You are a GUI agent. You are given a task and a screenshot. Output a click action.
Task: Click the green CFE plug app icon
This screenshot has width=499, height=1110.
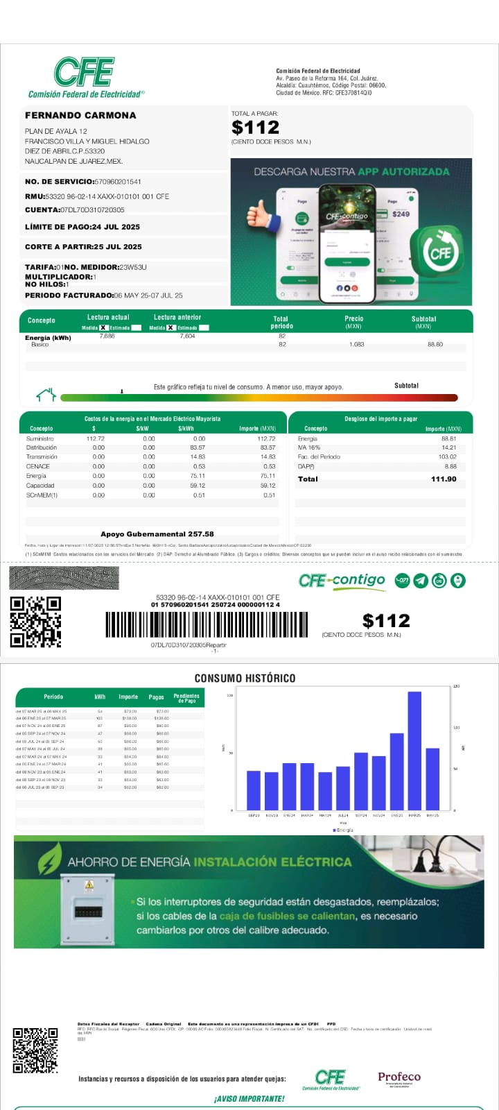(439, 252)
